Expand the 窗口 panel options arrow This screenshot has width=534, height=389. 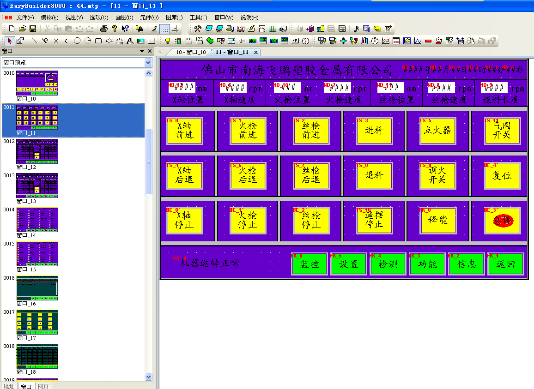coord(142,51)
